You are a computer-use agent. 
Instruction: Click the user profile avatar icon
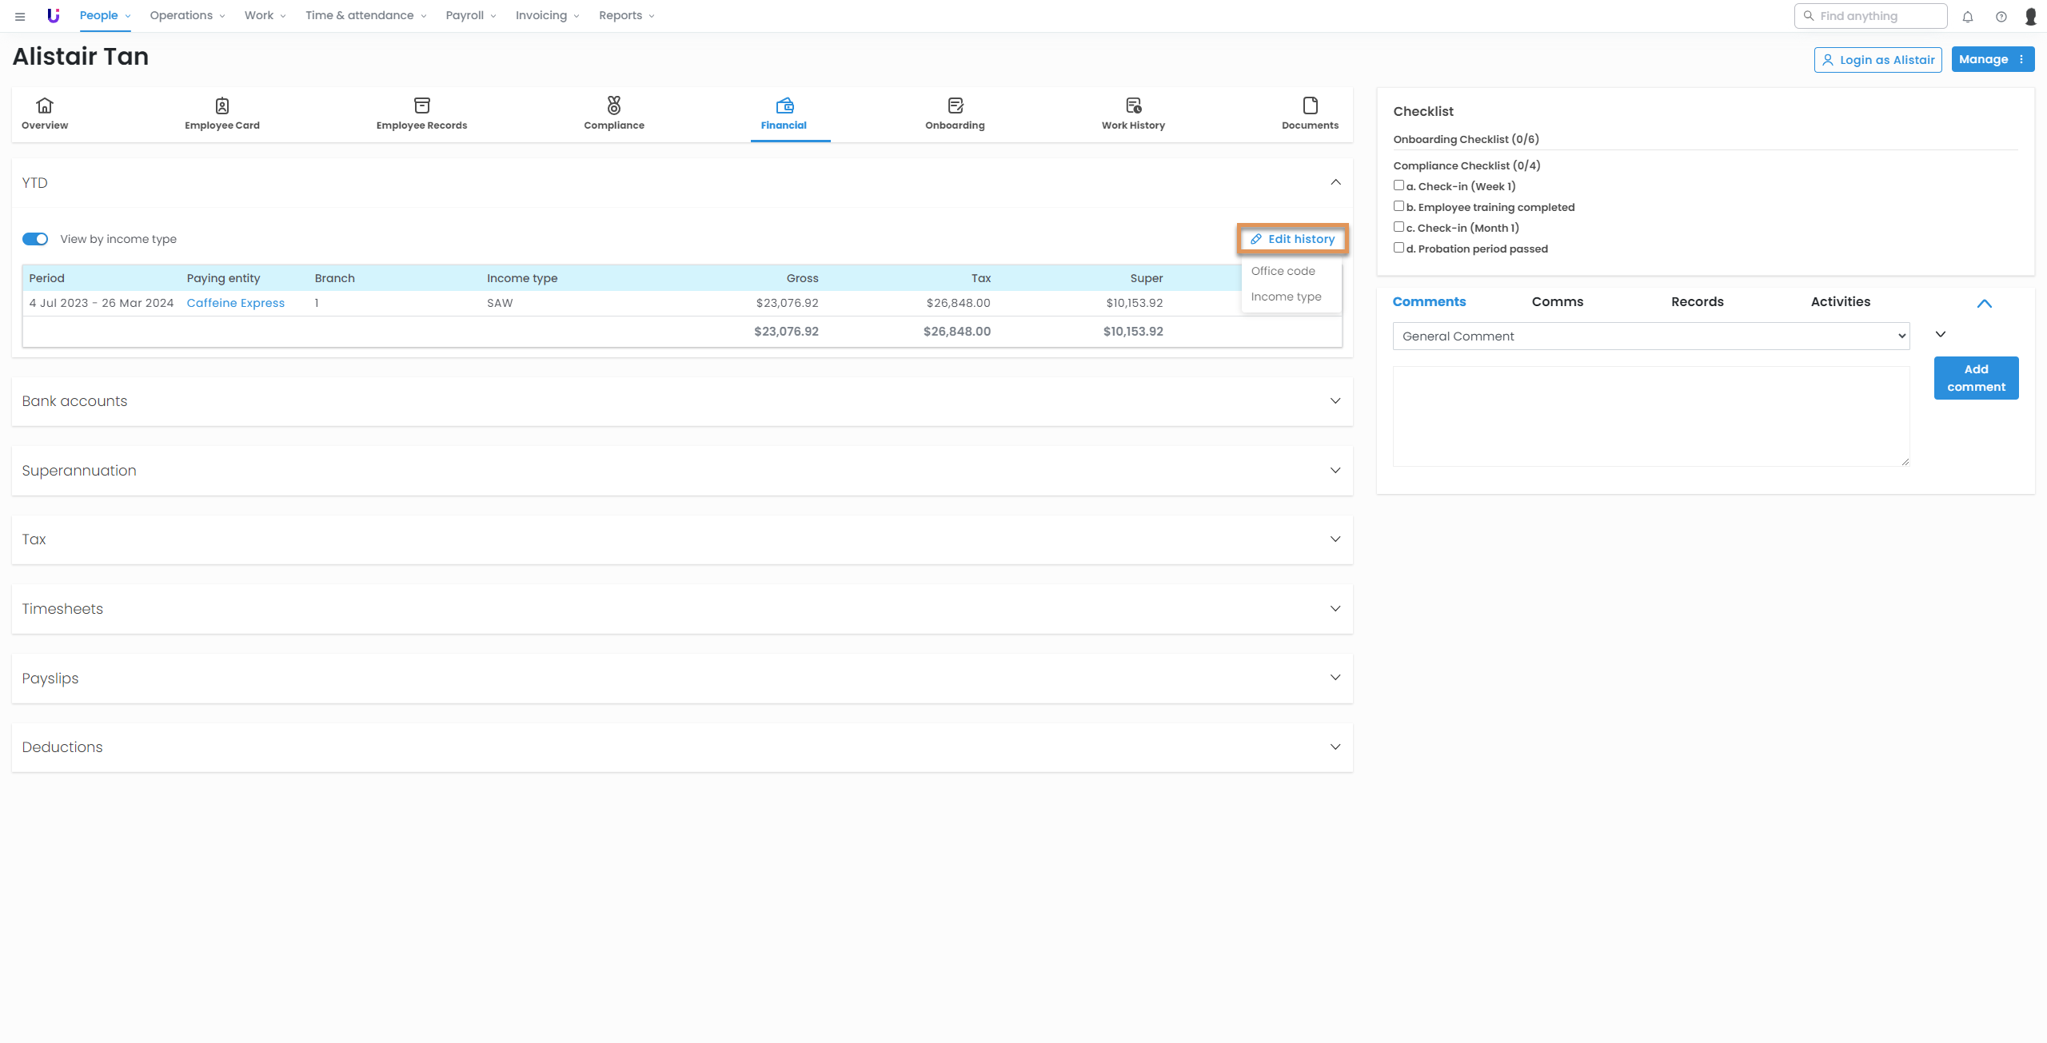click(x=2030, y=16)
